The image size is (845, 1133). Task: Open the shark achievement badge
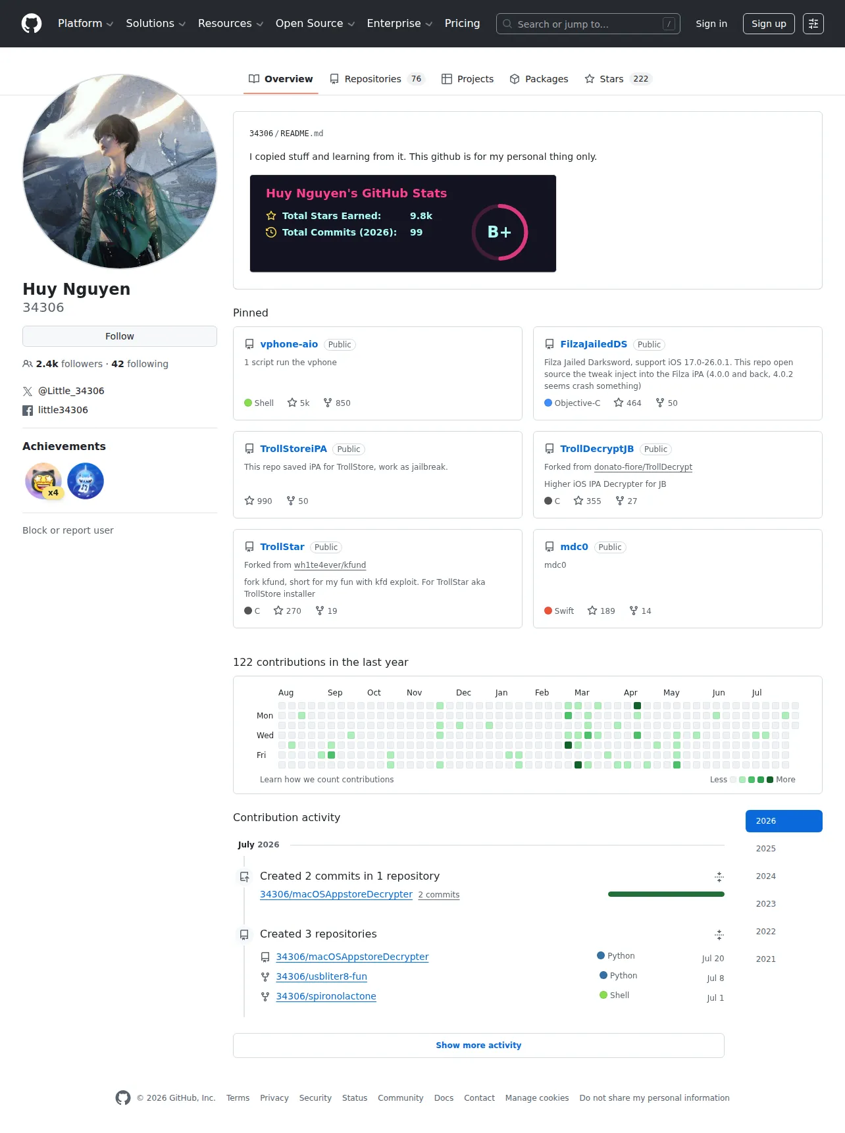click(86, 481)
